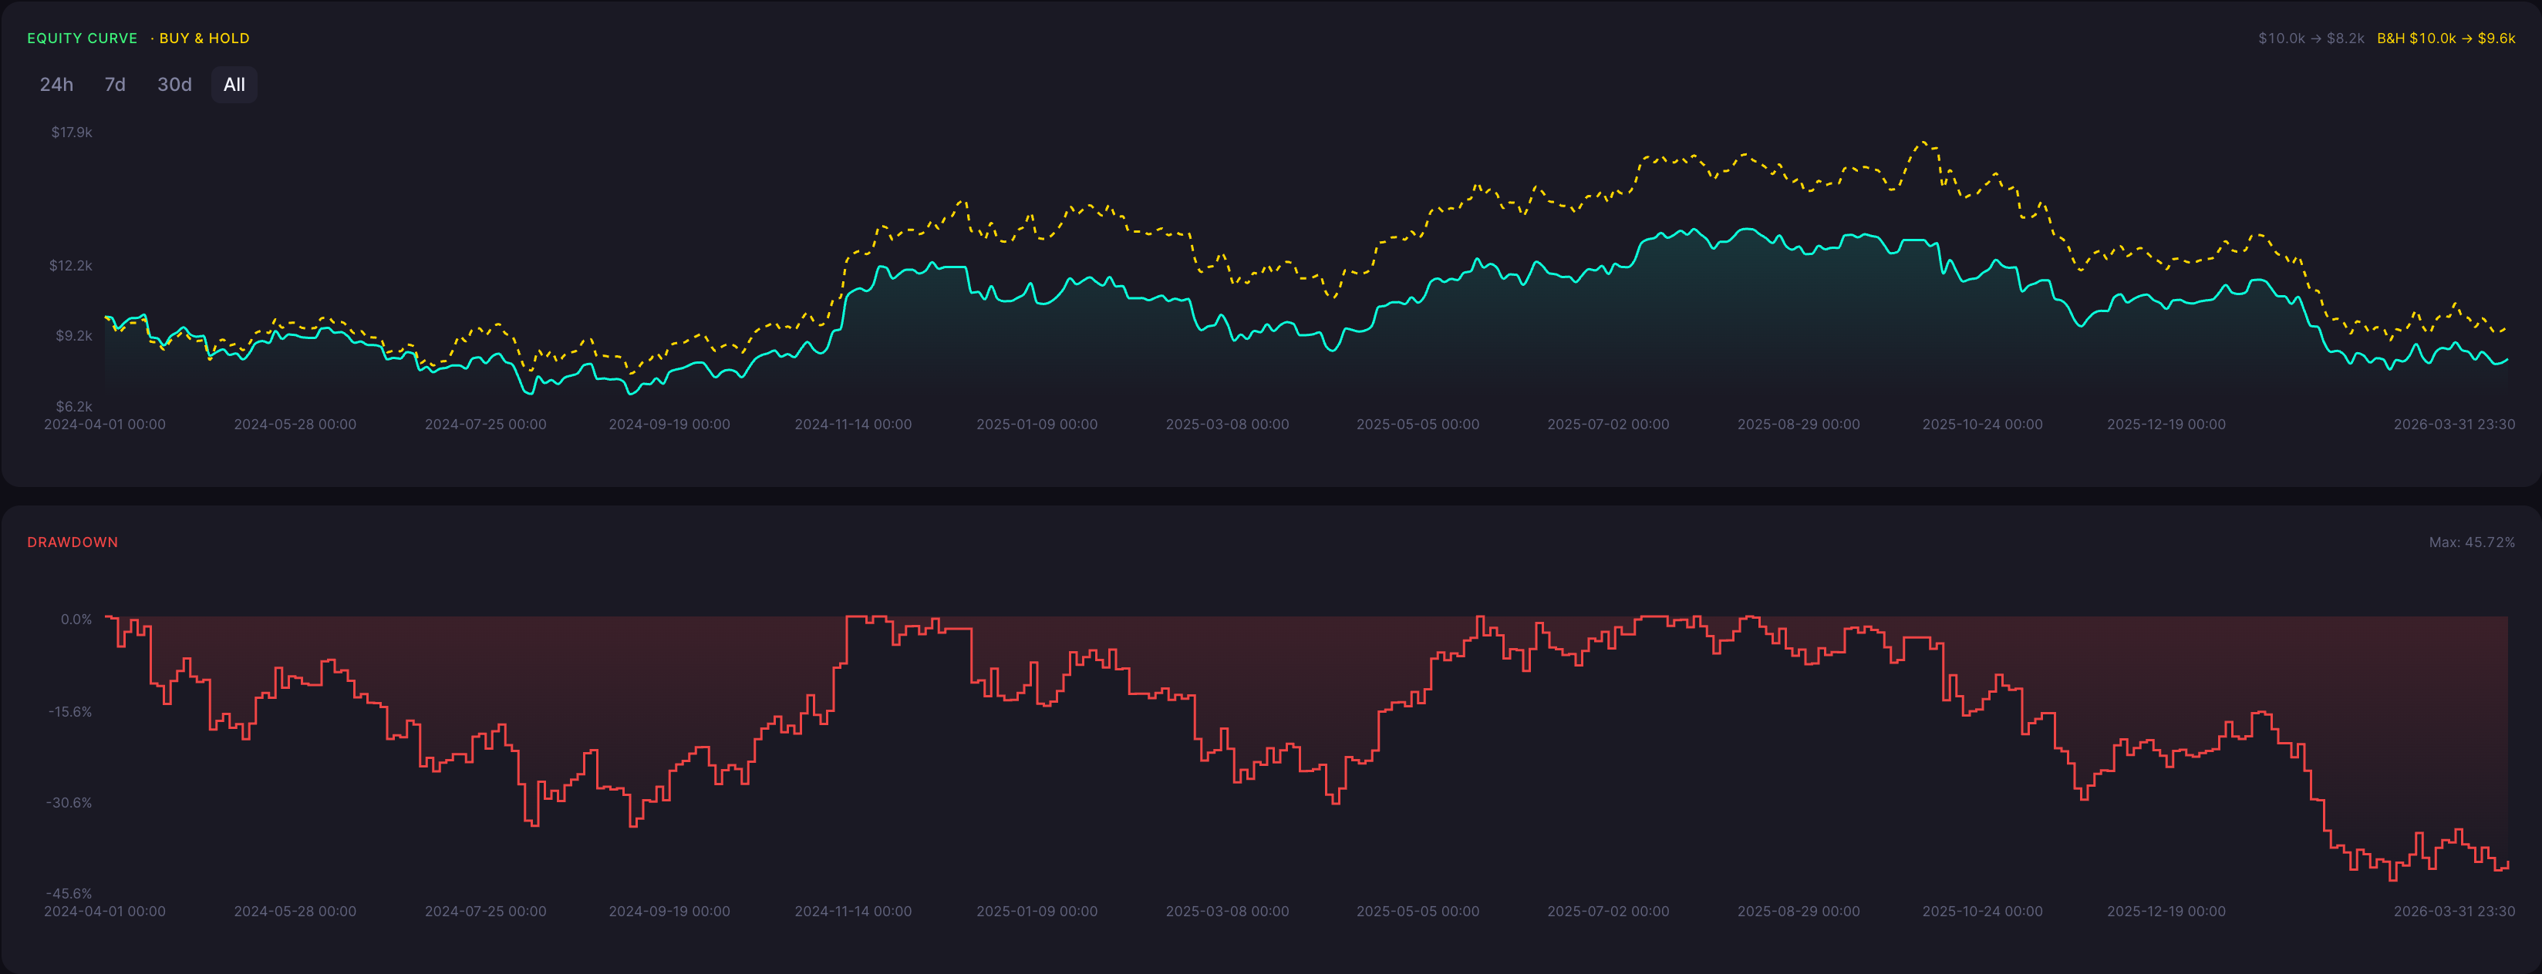2542x974 pixels.
Task: Click the $9.2k y-axis label
Action: tap(74, 335)
